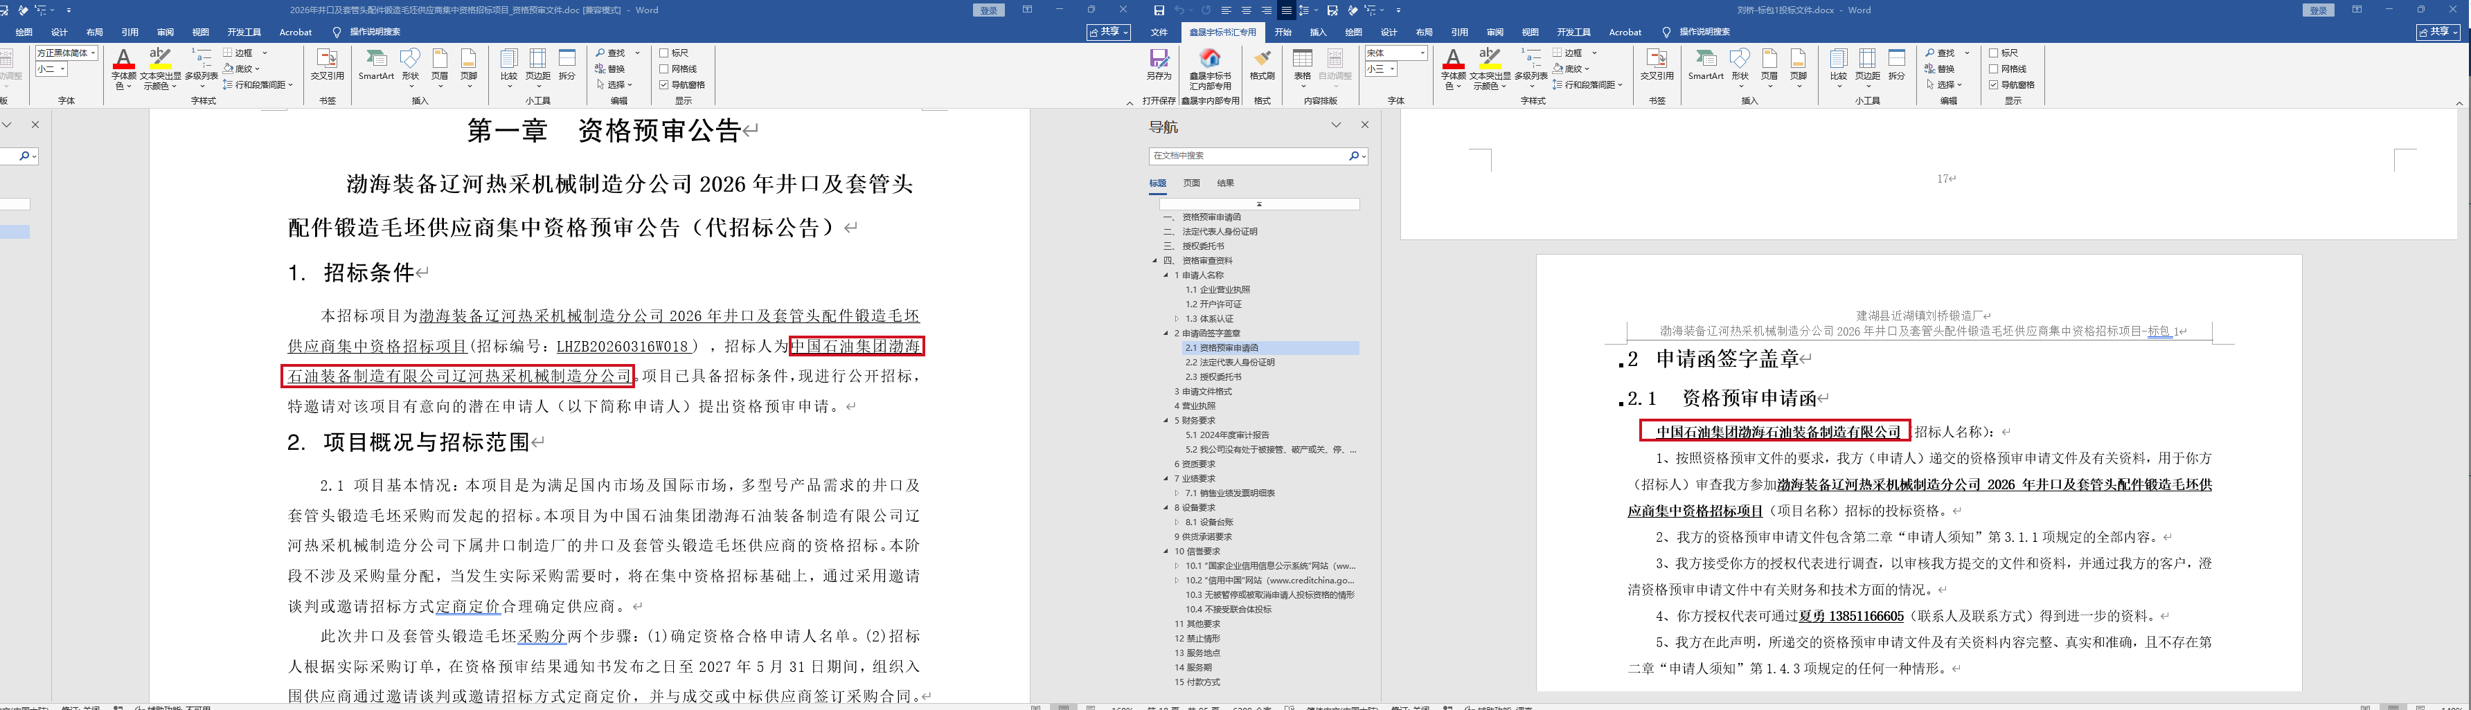The width and height of the screenshot is (2471, 710).
Task: Click 拆分 split in right Word window
Action: 1896,65
